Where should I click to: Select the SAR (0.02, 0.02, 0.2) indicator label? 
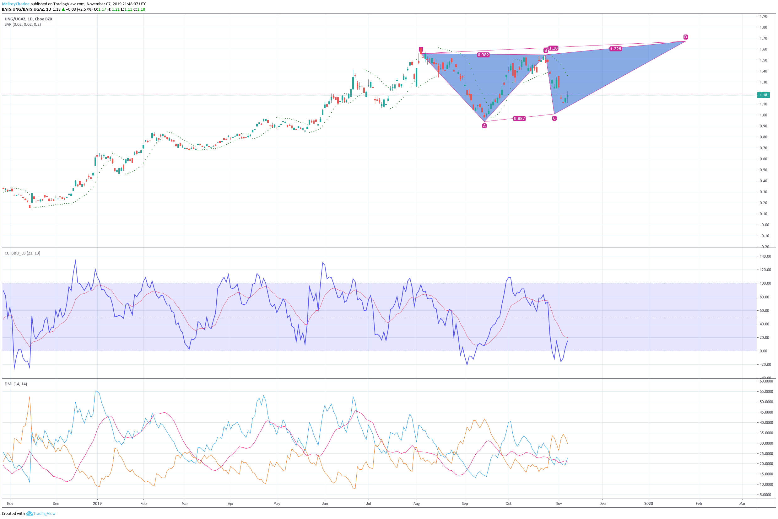[23, 24]
